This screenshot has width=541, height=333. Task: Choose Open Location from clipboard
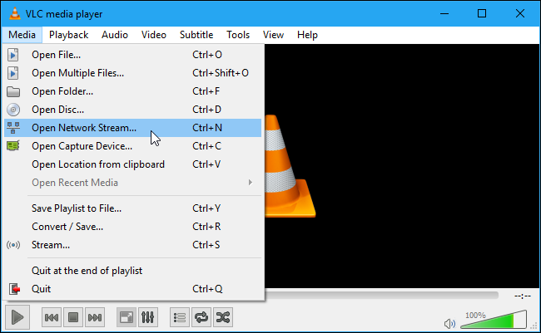point(133,164)
